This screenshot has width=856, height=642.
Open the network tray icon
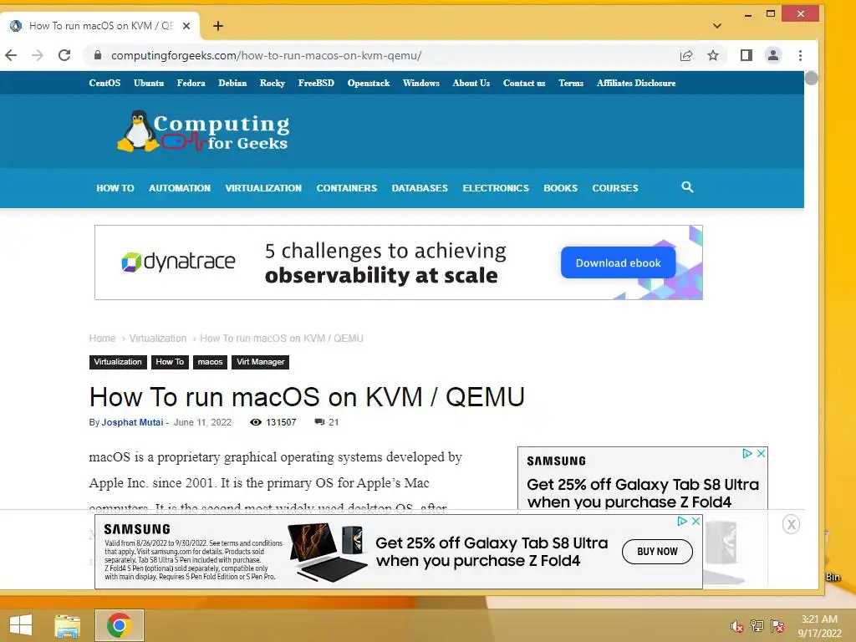(x=757, y=626)
